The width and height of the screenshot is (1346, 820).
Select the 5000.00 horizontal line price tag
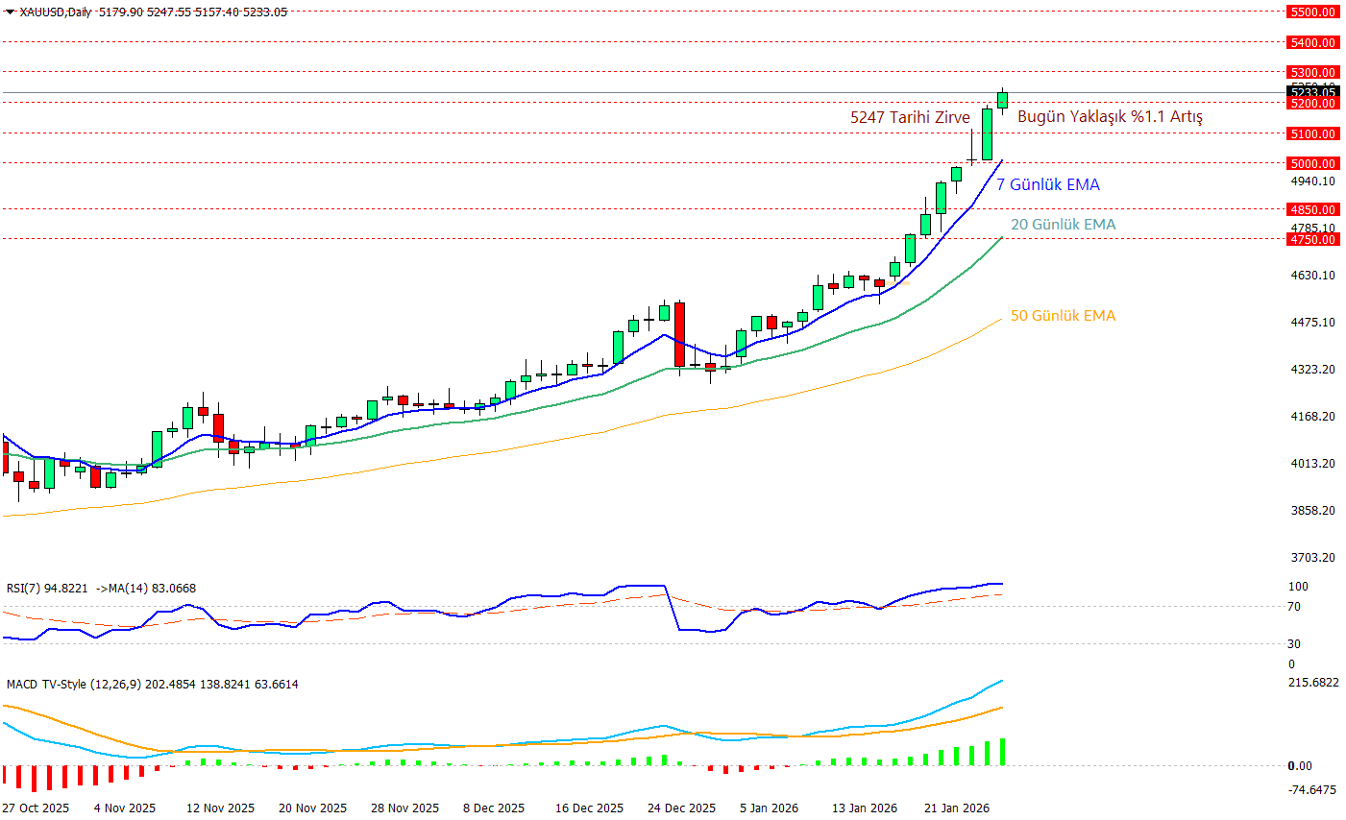(x=1312, y=163)
